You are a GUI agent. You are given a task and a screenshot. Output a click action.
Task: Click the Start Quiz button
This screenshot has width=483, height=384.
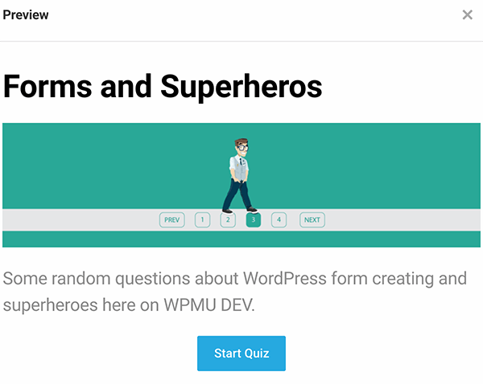coord(242,353)
